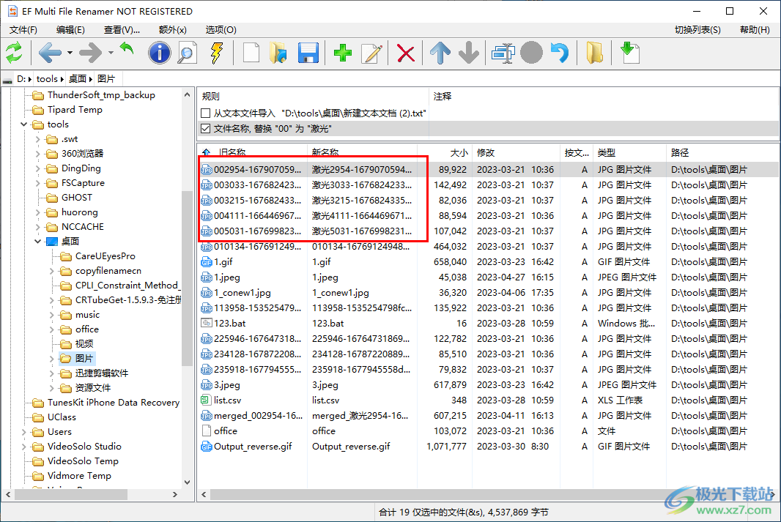The width and height of the screenshot is (781, 522).
Task: Click the blue undo arrow icon
Action: 560,53
